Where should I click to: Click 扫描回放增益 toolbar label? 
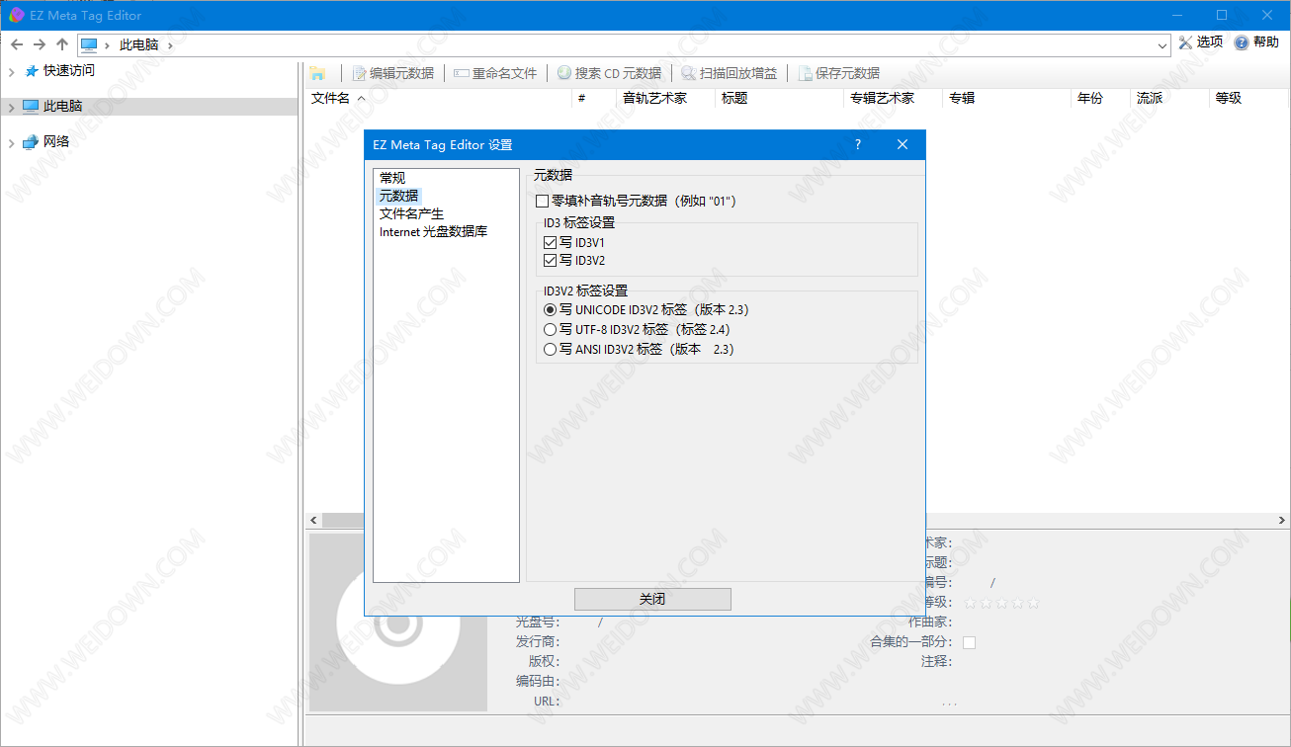[737, 73]
